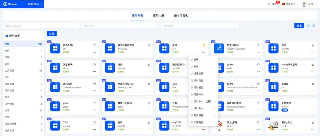Click the star icon beside 搜索 button
320x136 pixels.
(x=308, y=26)
